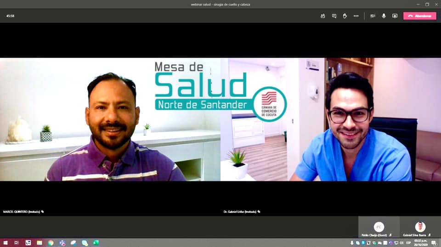The width and height of the screenshot is (441, 247).
Task: Open Task View on the taskbar
Action: point(17,243)
